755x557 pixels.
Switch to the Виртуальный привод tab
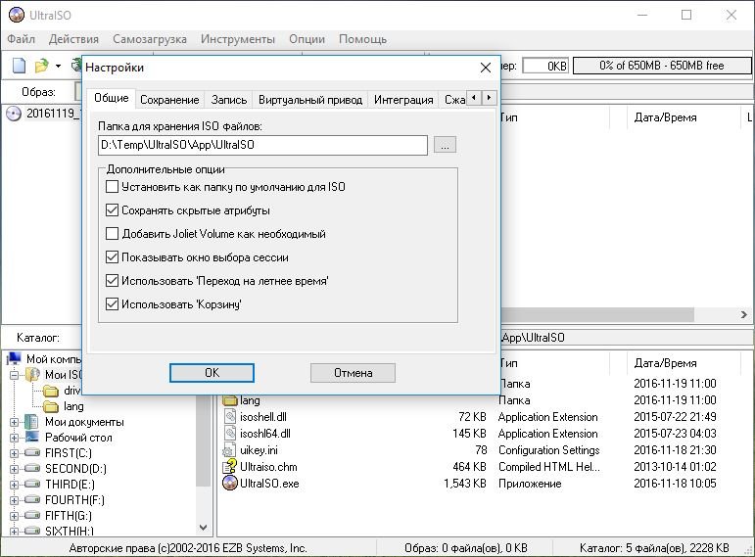[x=310, y=100]
